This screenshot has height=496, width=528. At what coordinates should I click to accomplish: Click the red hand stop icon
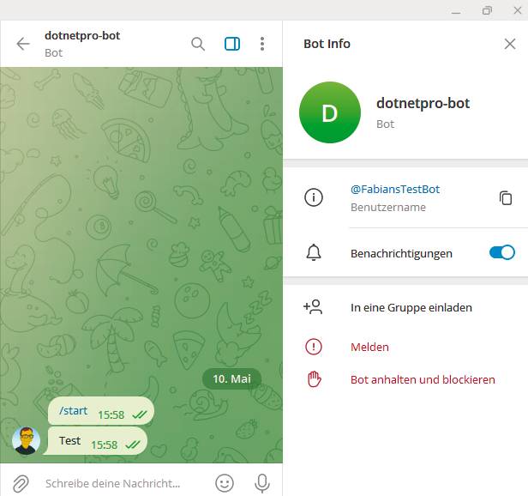[315, 379]
